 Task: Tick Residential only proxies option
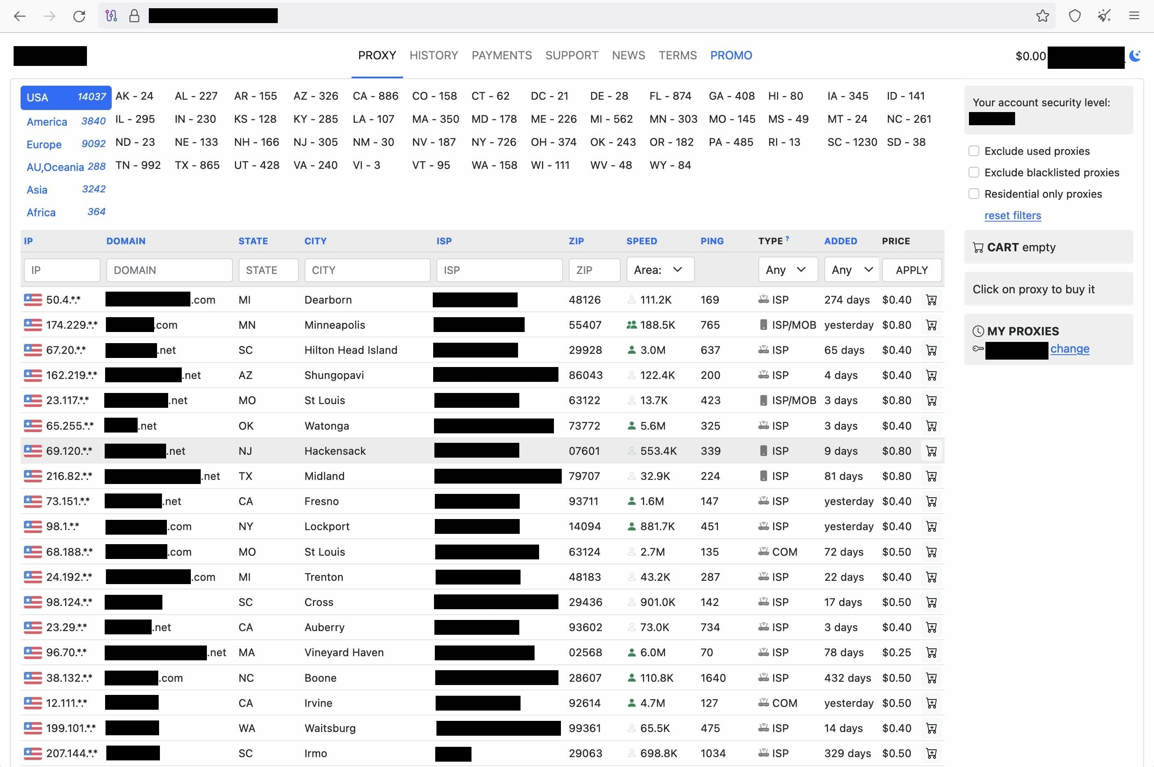coord(974,194)
